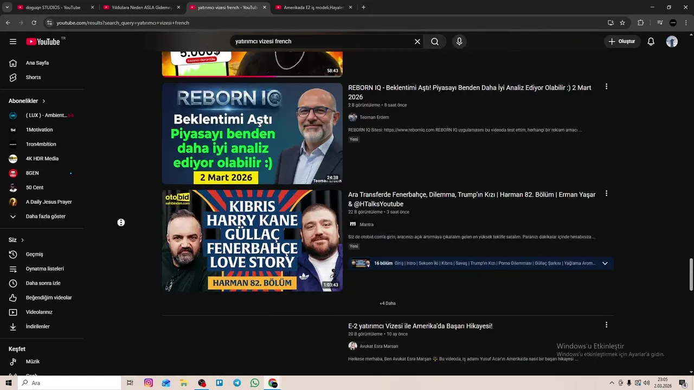Open Telegram from the taskbar

click(x=237, y=383)
